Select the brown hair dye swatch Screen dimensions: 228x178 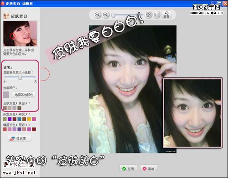(24, 119)
